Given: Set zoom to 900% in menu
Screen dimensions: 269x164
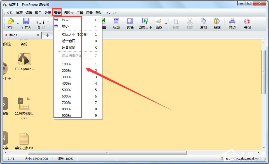Looking at the screenshot, I should (x=78, y=116).
